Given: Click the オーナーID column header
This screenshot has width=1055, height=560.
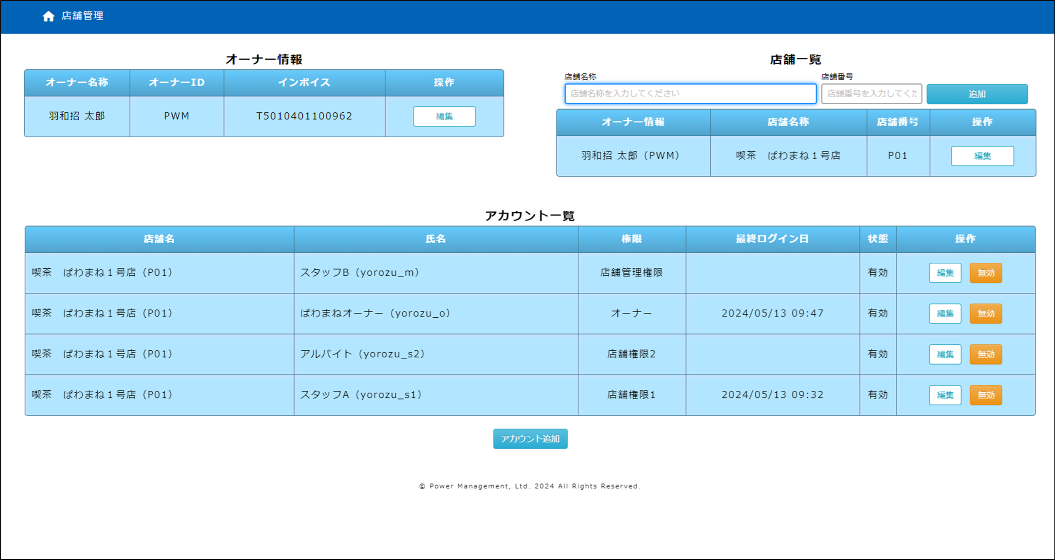Looking at the screenshot, I should click(177, 82).
